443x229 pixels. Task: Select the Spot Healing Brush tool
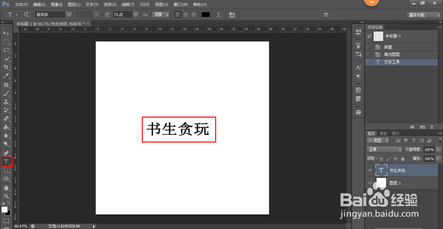[x=6, y=85]
